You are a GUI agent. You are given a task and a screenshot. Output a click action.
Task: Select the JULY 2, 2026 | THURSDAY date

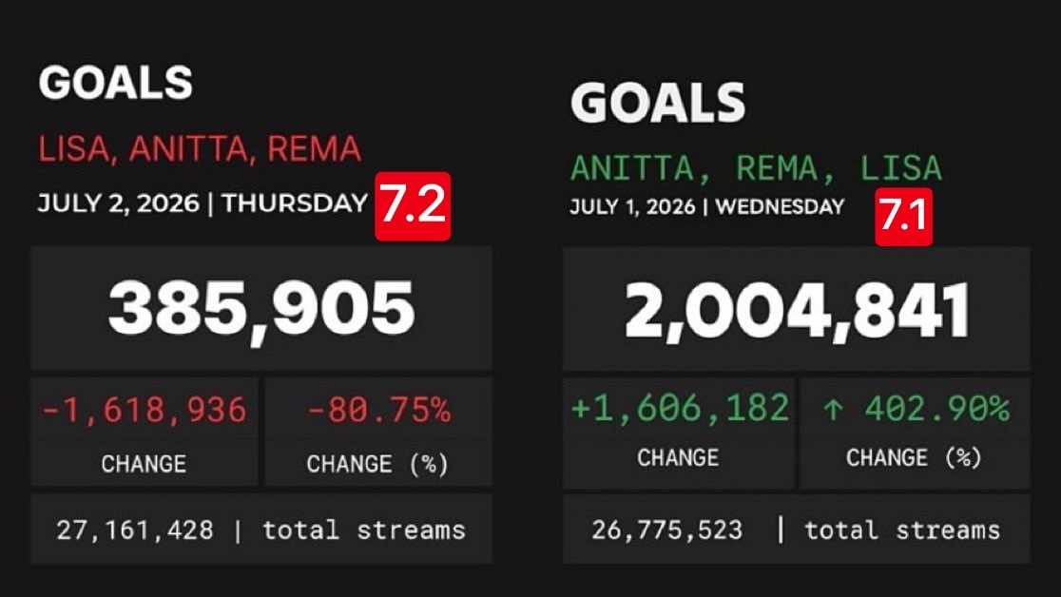[203, 203]
